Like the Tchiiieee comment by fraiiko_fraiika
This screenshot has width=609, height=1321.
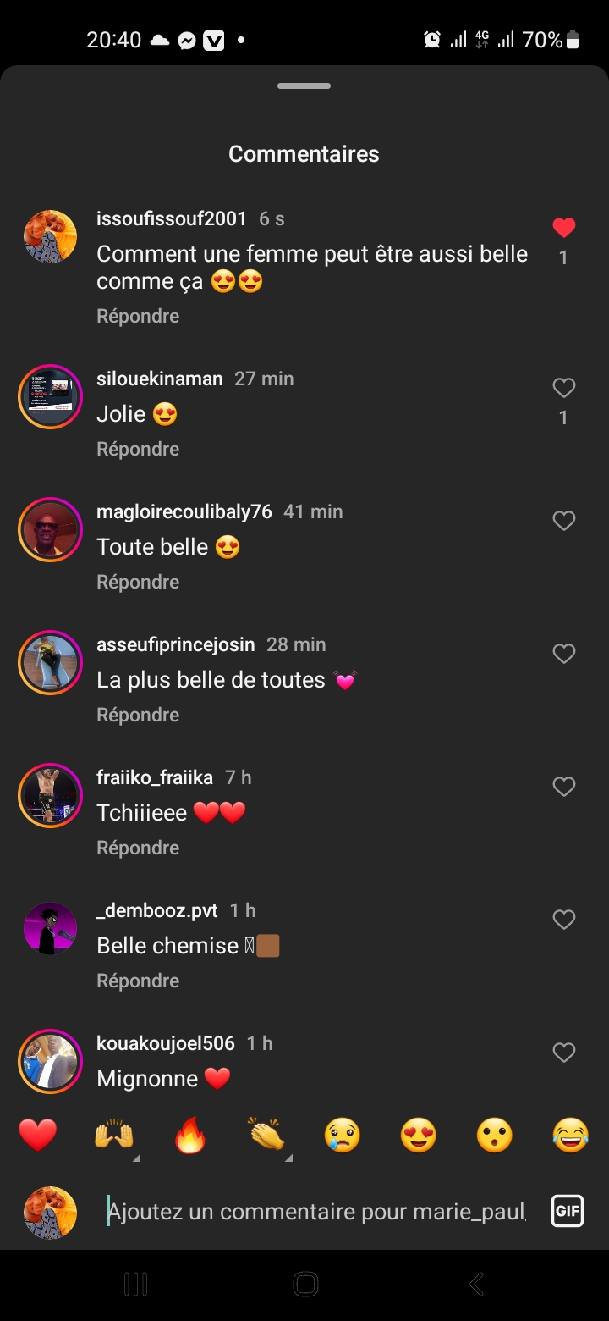(x=563, y=787)
